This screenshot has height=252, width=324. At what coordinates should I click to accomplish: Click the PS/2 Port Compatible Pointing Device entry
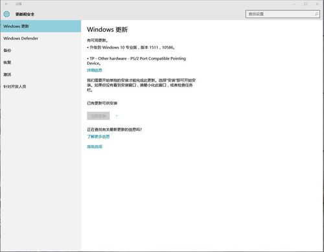point(136,61)
